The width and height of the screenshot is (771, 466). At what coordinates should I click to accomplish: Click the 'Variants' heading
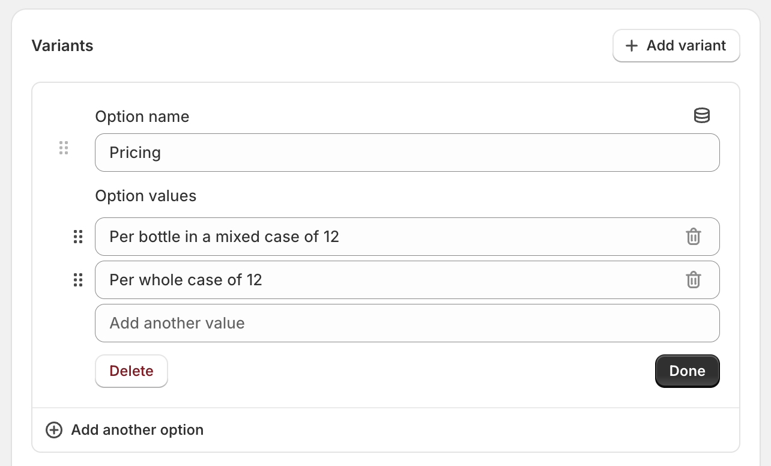coord(62,46)
